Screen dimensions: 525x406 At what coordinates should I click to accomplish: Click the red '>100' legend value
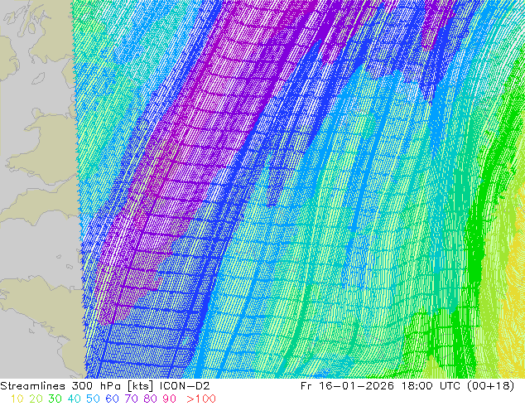click(201, 399)
